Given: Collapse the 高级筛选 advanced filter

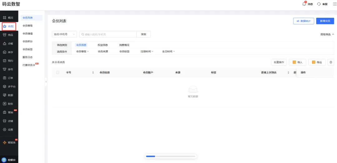Looking at the screenshot, I should pyautogui.click(x=327, y=34).
